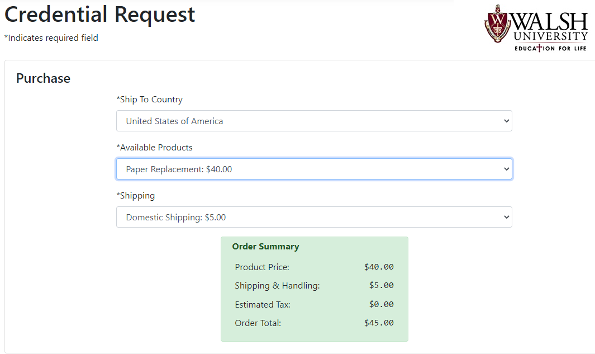Open the Shipping method dropdown
Viewport: 595px width, 354px height.
pyautogui.click(x=313, y=217)
